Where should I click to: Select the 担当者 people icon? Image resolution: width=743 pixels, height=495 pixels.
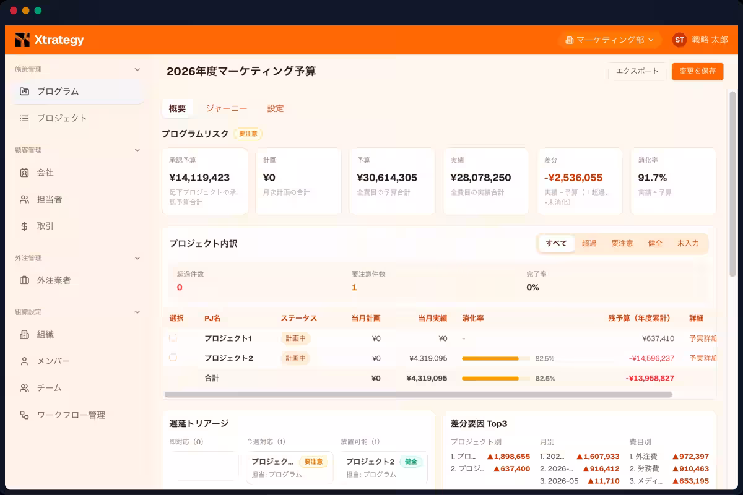[24, 200]
